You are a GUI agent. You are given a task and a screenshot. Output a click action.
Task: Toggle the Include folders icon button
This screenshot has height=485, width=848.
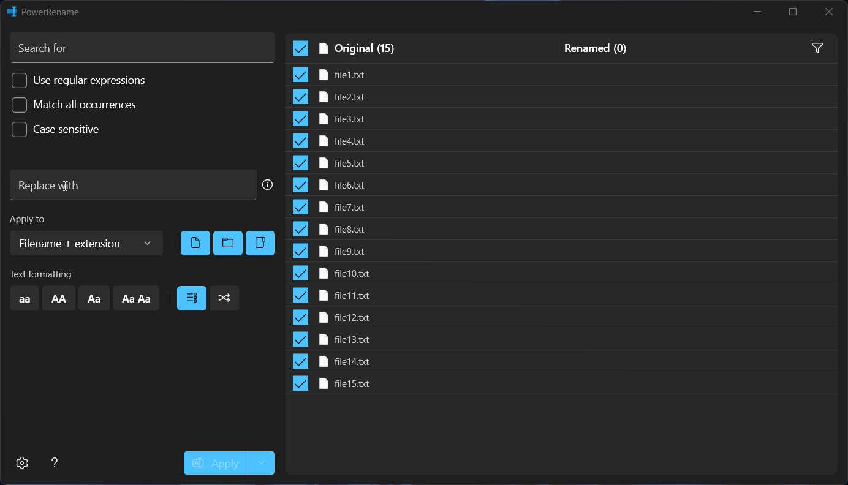[228, 243]
